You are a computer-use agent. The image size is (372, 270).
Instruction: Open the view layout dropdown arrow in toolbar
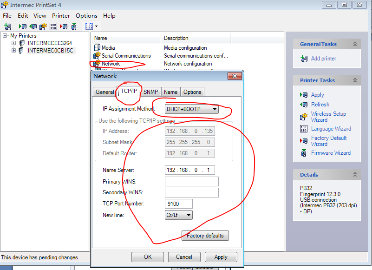(96, 26)
